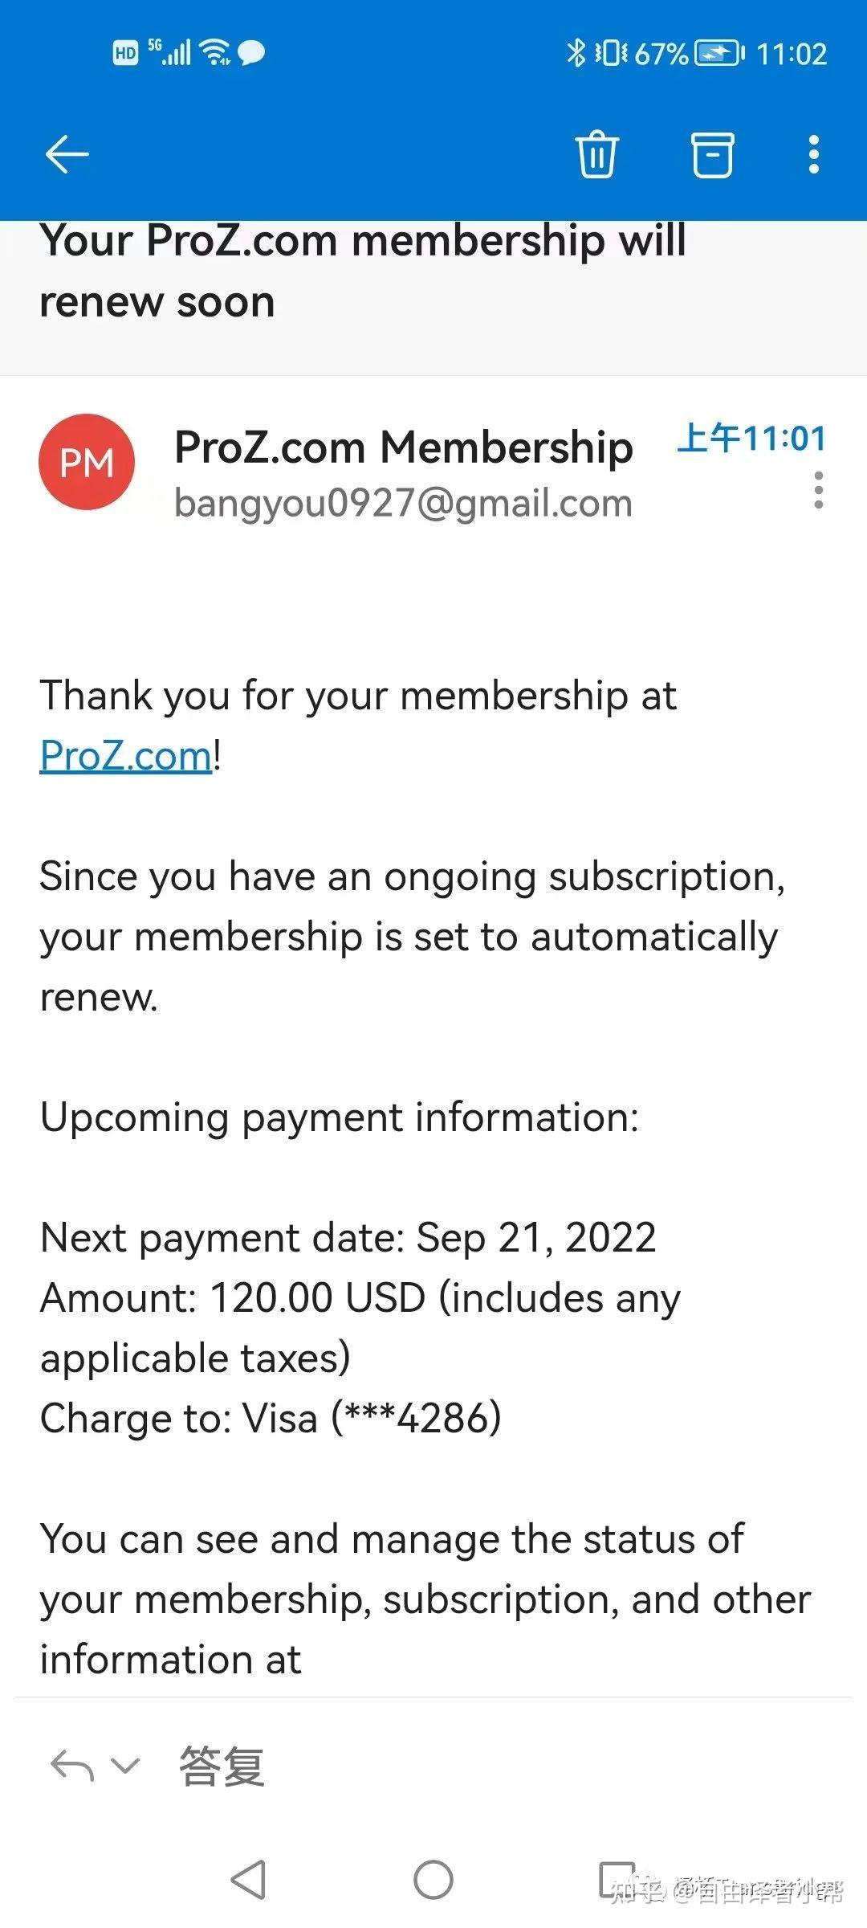The image size is (867, 1928).
Task: Open recent apps with square button
Action: (617, 1880)
